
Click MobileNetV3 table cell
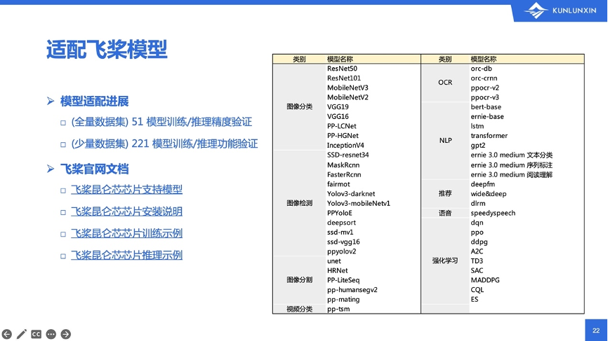tap(348, 88)
